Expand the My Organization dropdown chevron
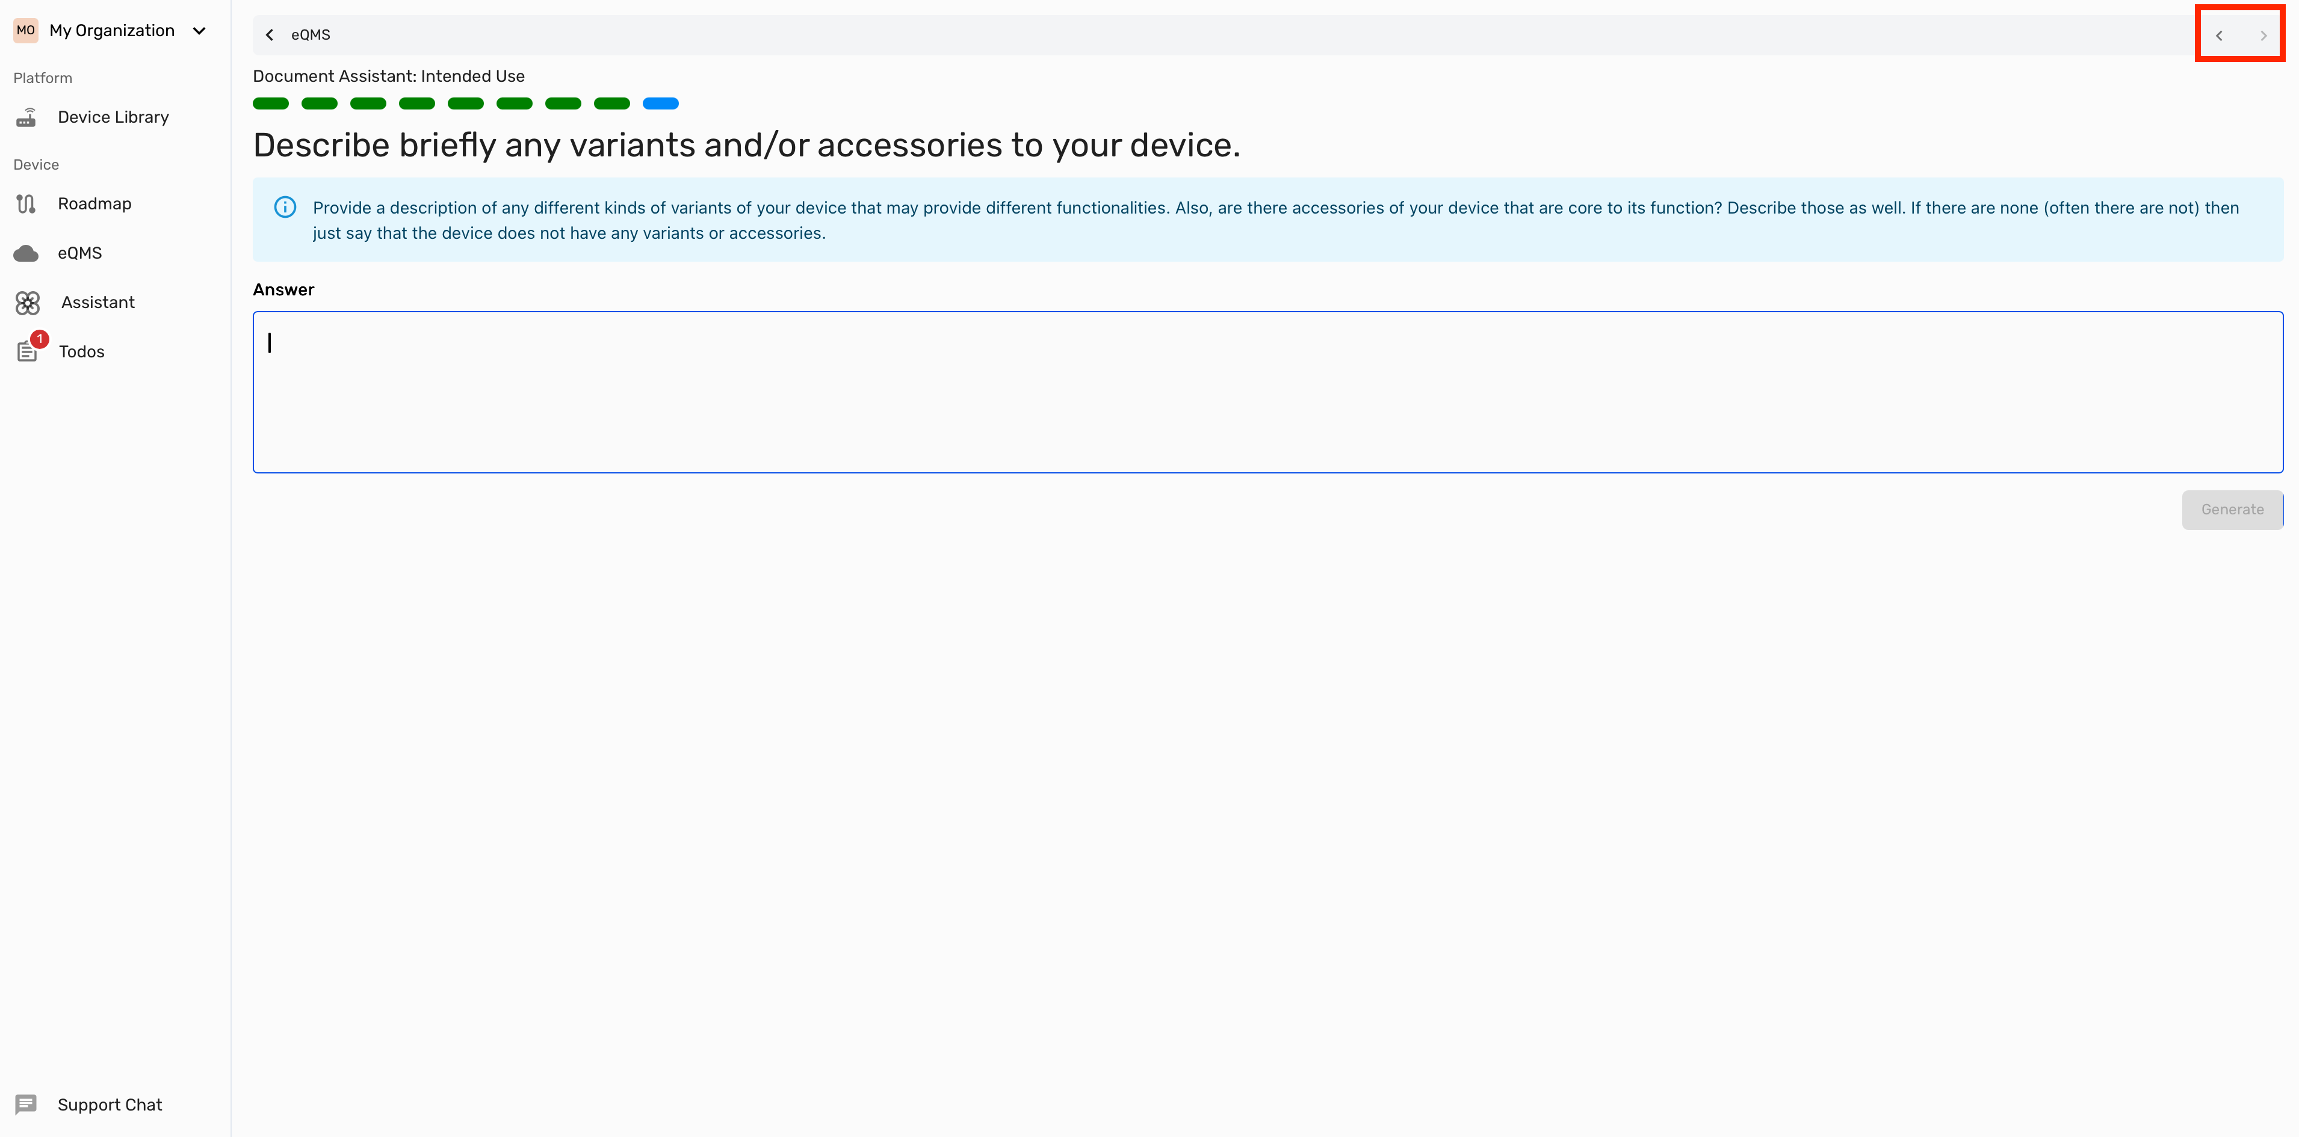 coord(199,31)
